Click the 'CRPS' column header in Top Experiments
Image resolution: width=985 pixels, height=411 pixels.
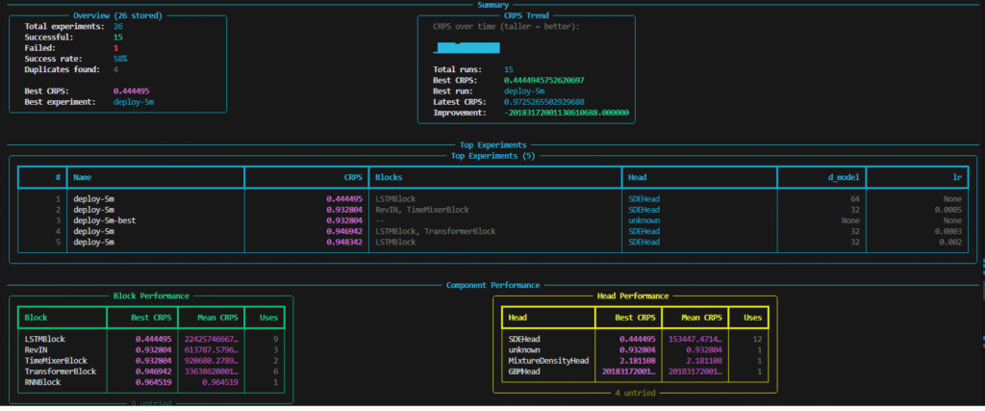click(x=351, y=177)
